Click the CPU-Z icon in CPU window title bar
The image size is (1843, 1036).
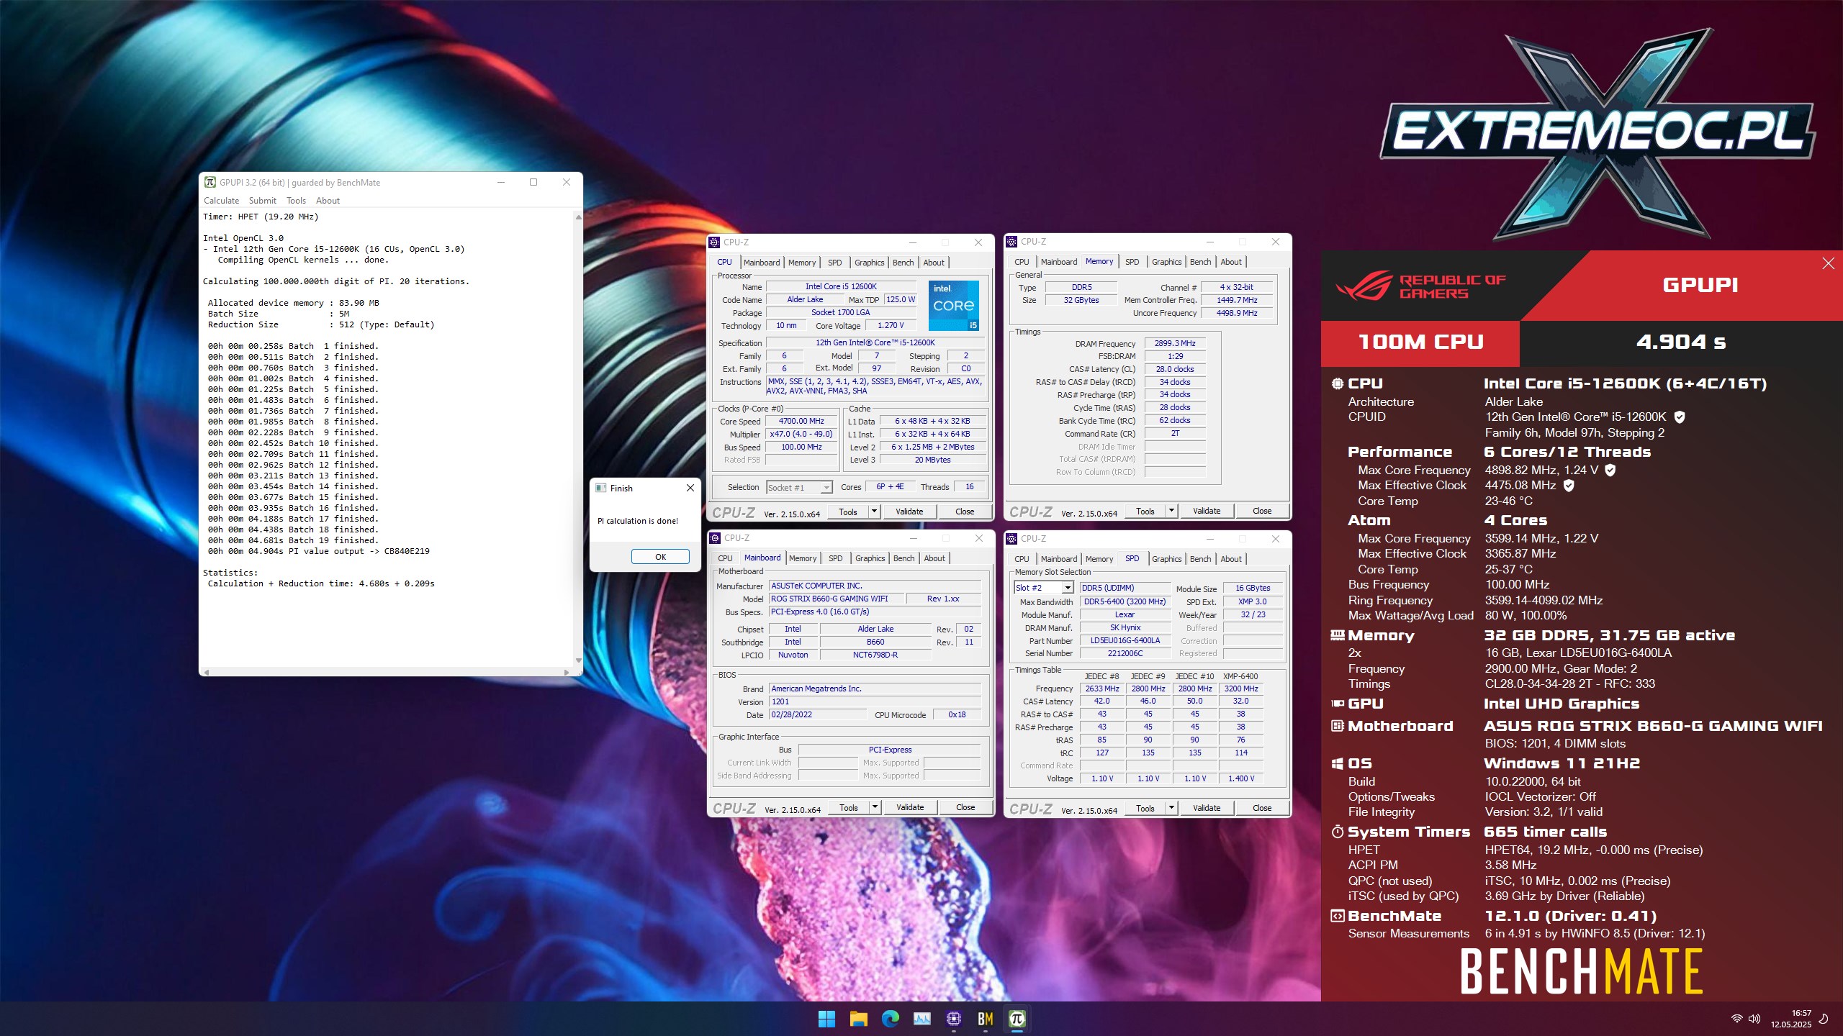point(714,242)
